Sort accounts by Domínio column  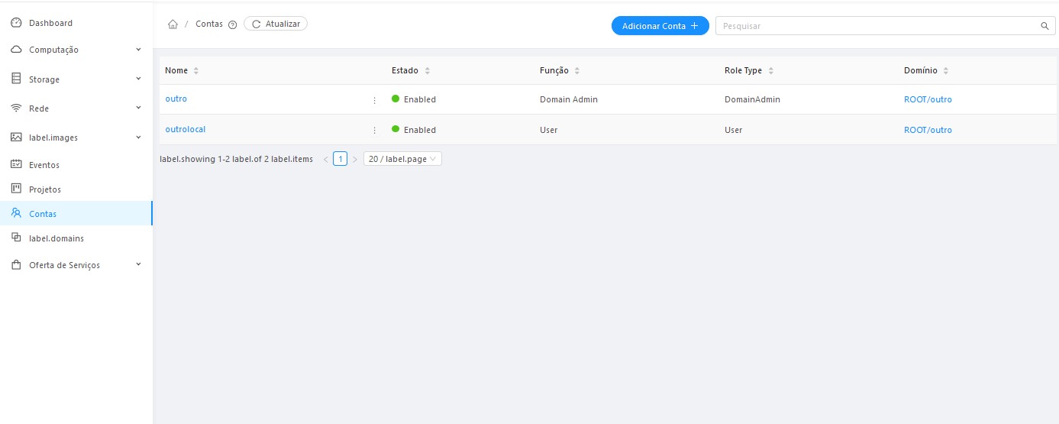coord(946,71)
